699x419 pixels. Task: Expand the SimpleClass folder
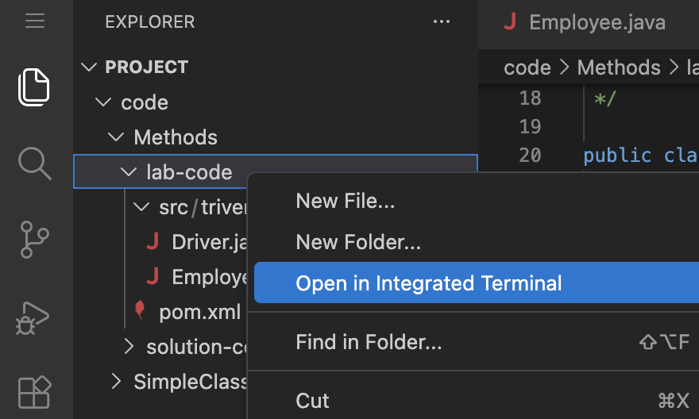(116, 382)
